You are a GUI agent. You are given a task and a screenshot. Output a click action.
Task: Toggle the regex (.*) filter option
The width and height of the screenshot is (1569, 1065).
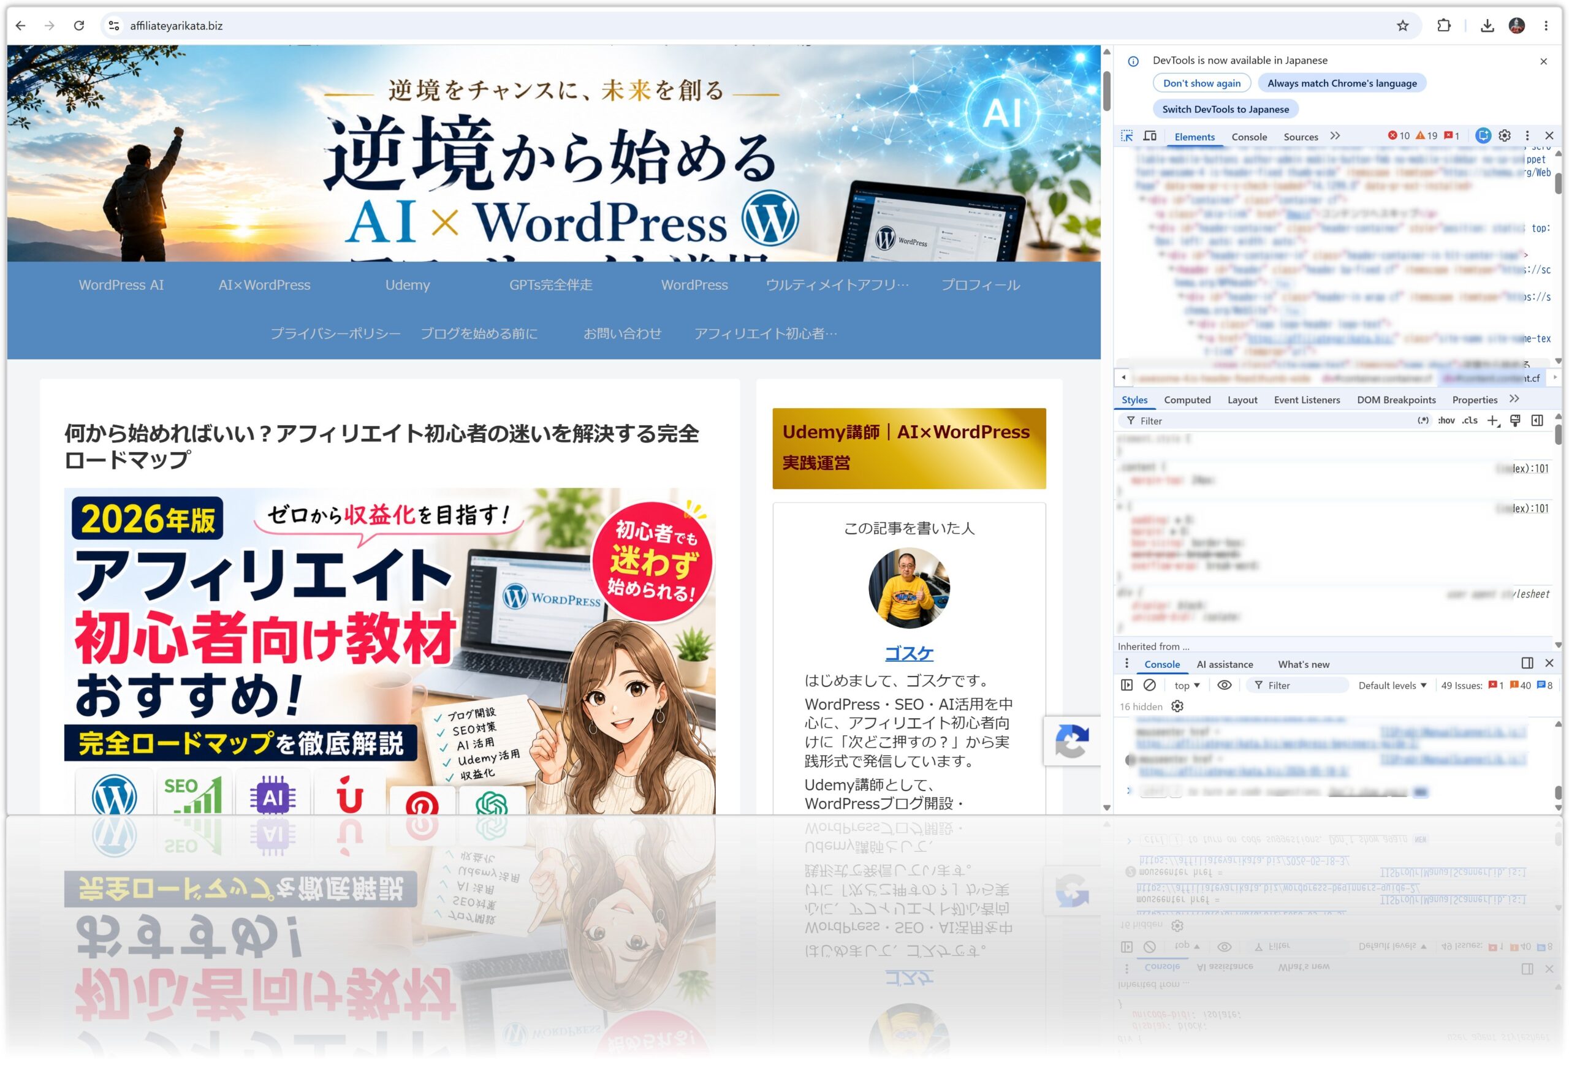1423,420
